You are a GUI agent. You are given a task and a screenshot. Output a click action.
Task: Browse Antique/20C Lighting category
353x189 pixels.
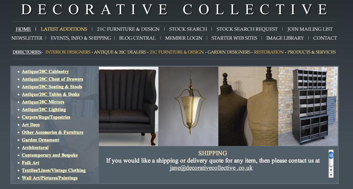[44, 110]
